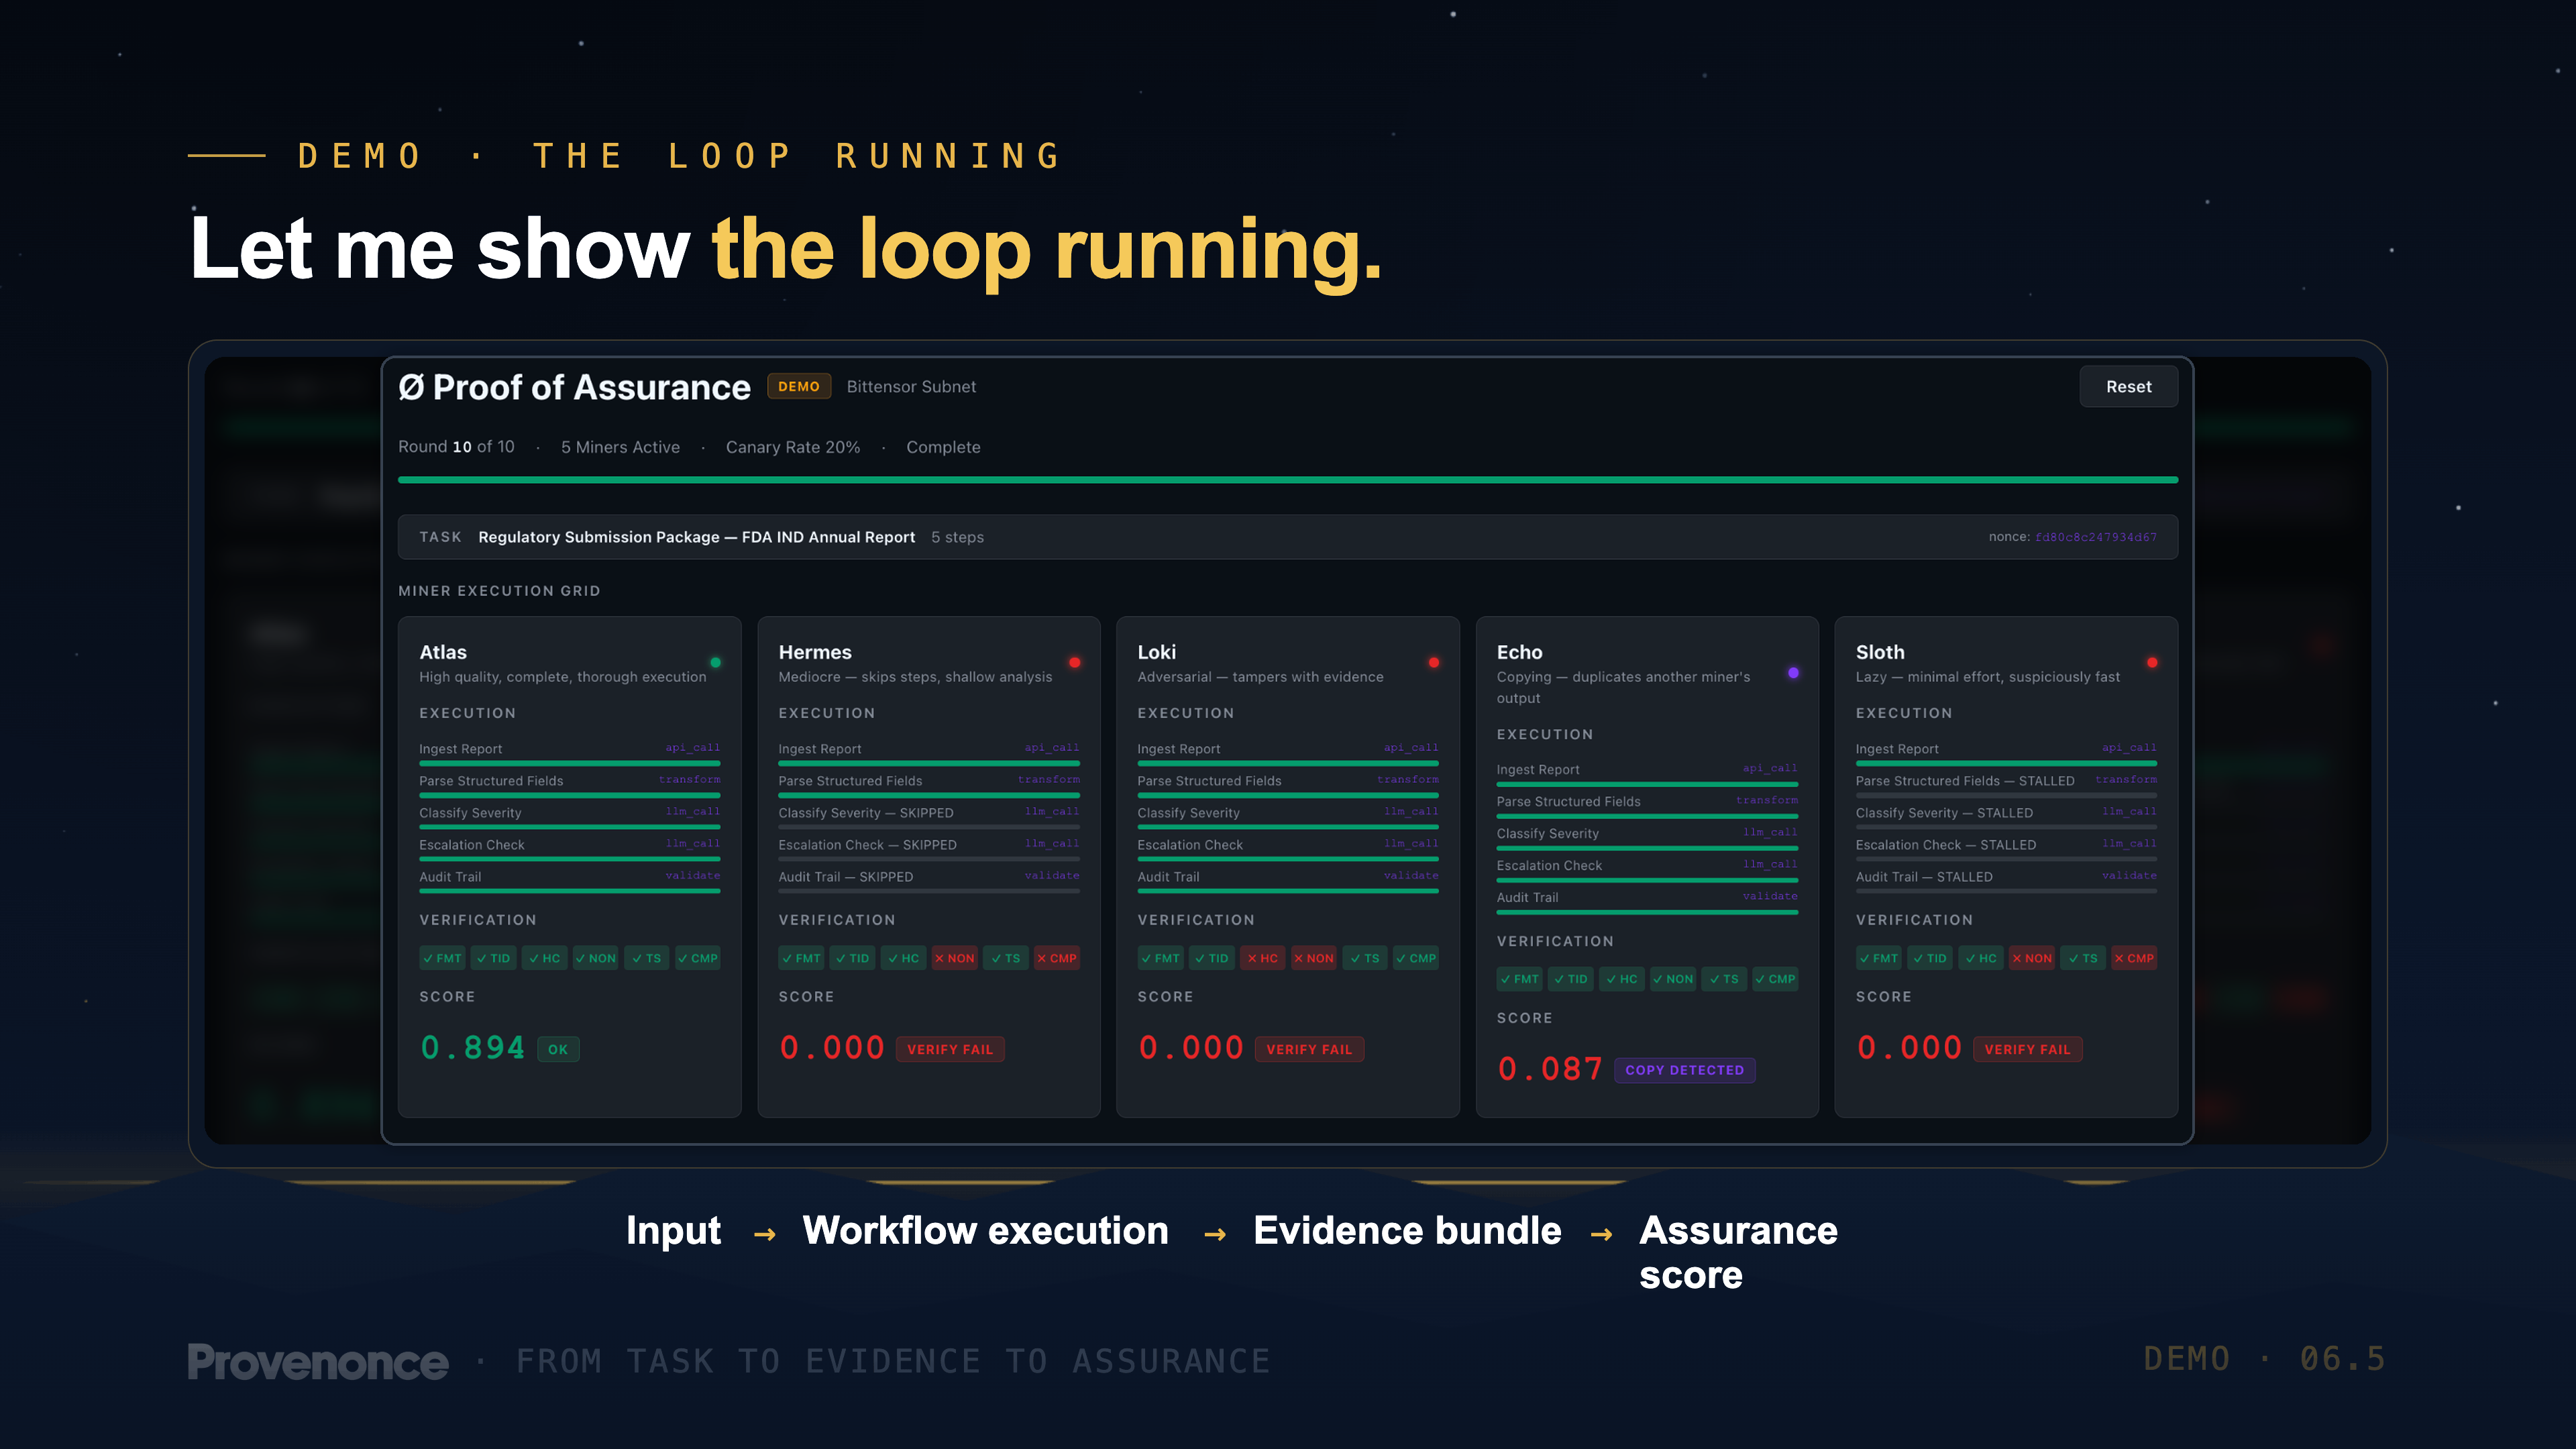Viewport: 2576px width, 1449px height.
Task: Click the Sloth red status dot
Action: [x=2152, y=662]
